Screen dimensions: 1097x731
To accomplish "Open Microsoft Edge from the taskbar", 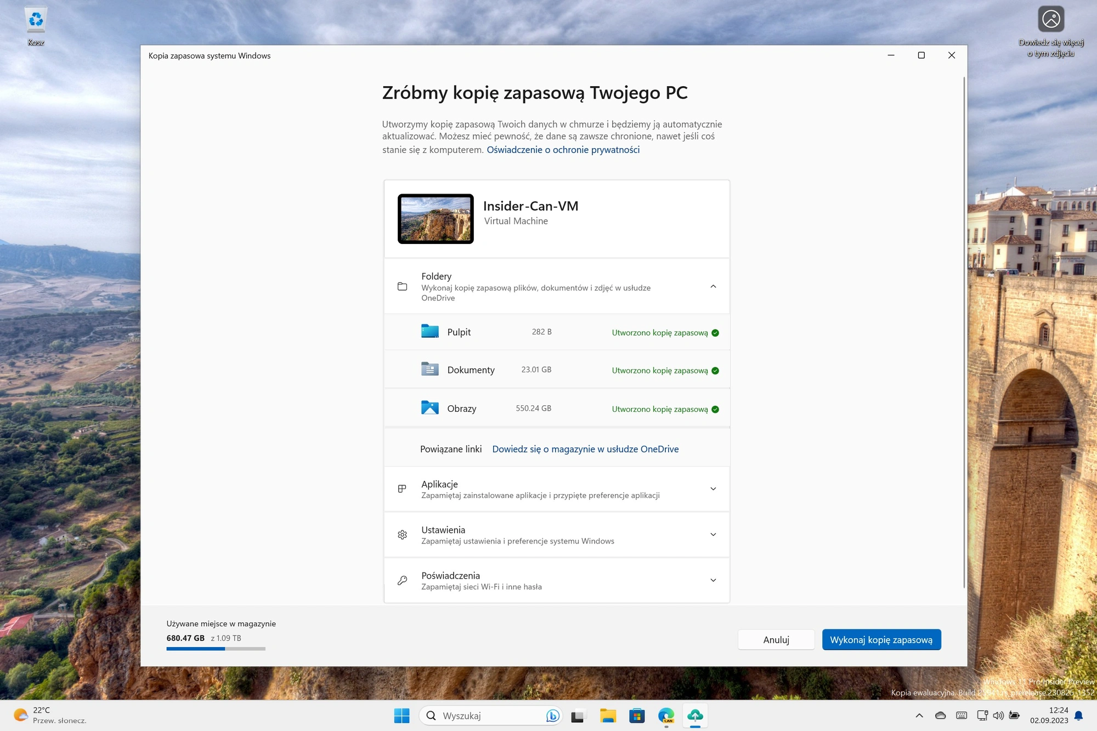I will [x=666, y=716].
